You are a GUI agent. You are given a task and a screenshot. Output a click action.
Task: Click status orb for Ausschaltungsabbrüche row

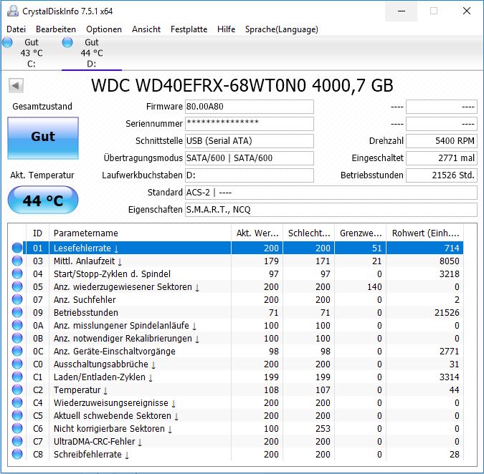click(x=17, y=364)
